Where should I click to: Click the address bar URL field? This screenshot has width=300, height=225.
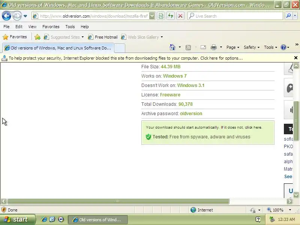(x=90, y=16)
